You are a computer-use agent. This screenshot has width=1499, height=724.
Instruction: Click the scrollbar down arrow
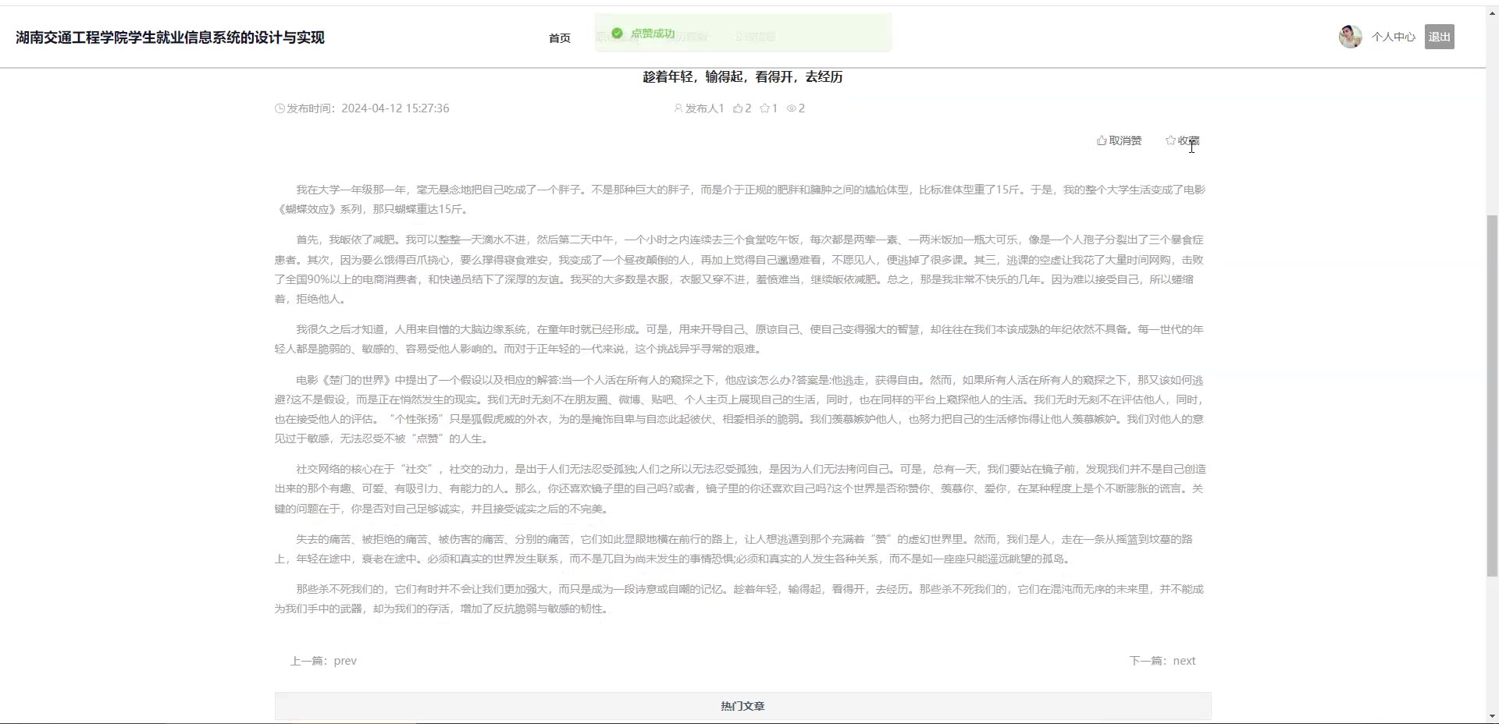tap(1492, 715)
